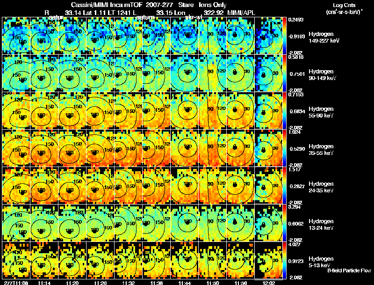Click the Hydrogen 35-55 keV row label

click(x=321, y=150)
